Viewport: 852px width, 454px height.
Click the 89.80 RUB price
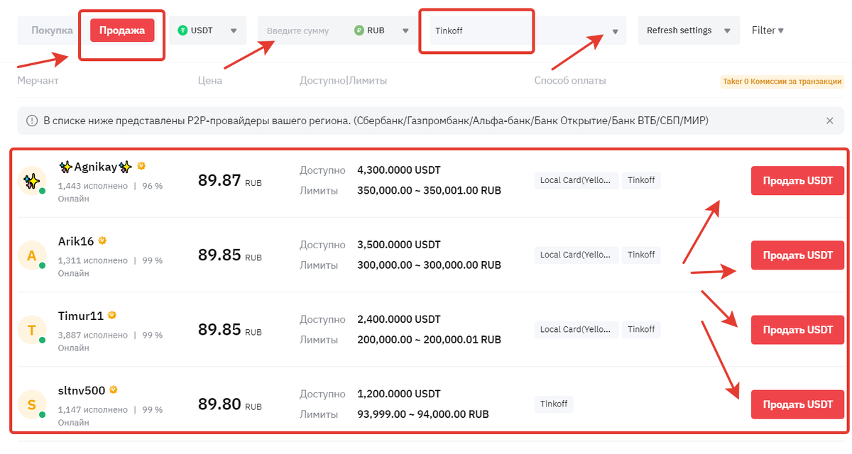(230, 404)
